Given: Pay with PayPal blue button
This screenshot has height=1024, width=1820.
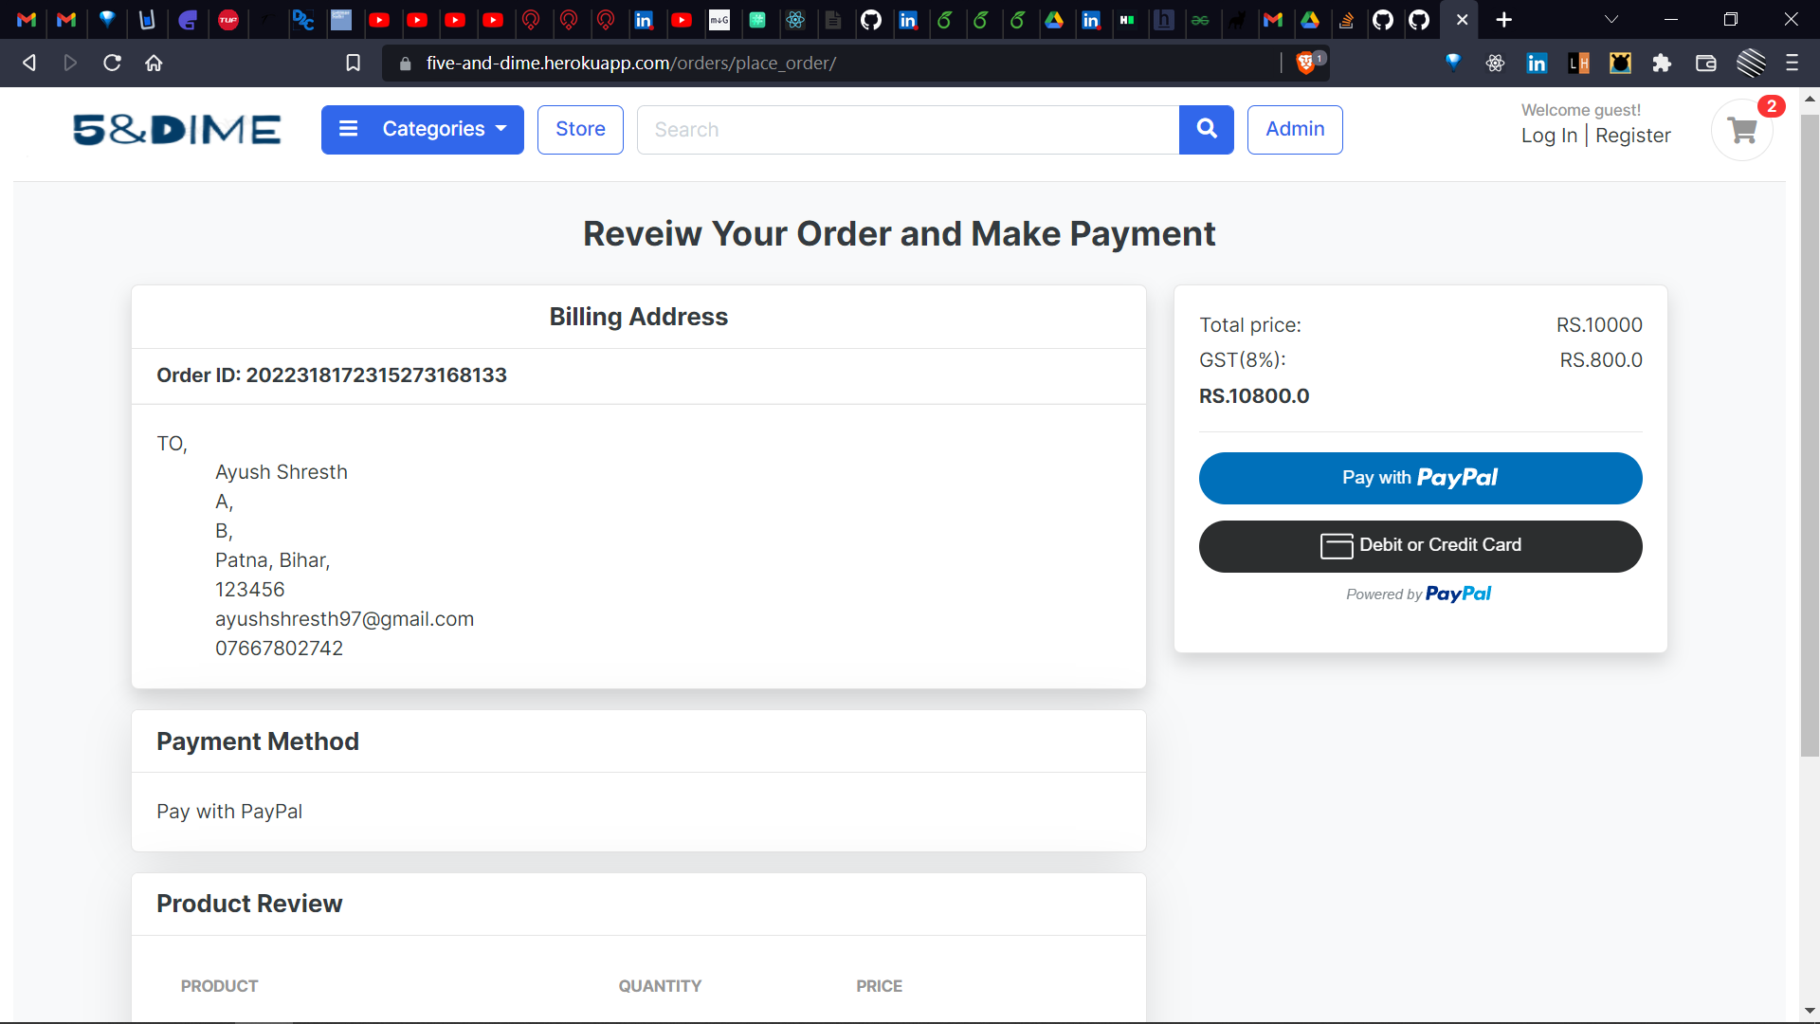Looking at the screenshot, I should [1420, 478].
